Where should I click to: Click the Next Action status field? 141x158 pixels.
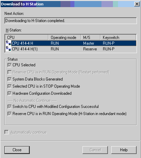(71, 21)
